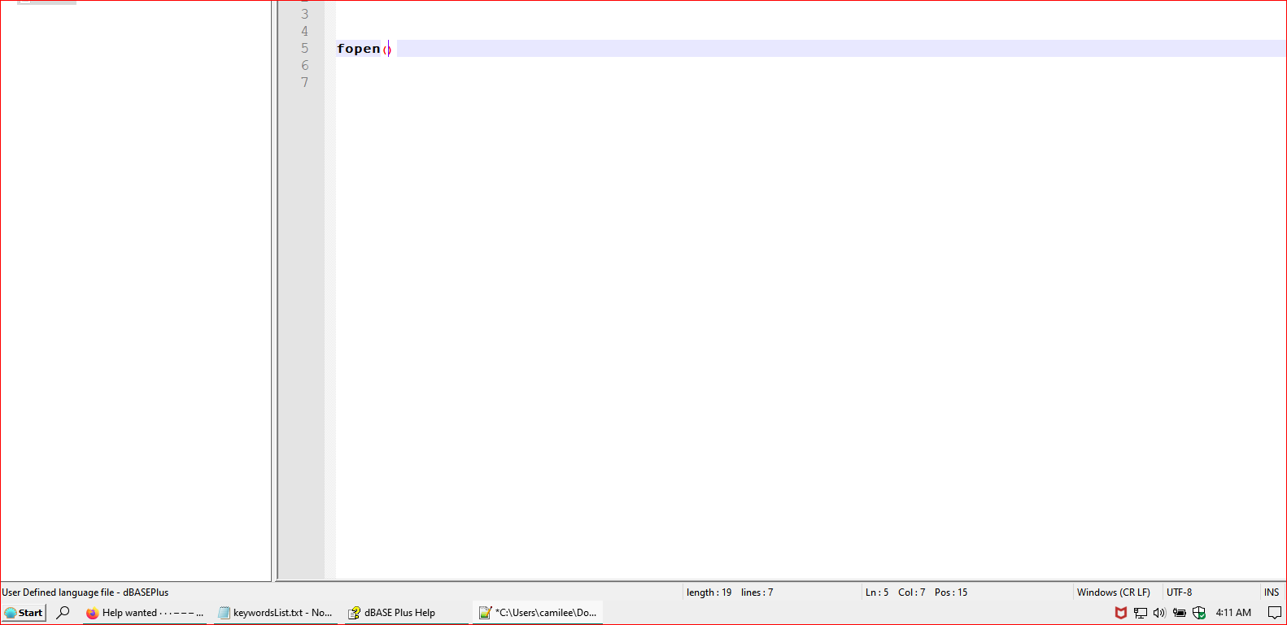Screen dimensions: 1287x625
Task: Click line number 6 in the margin
Action: (305, 65)
